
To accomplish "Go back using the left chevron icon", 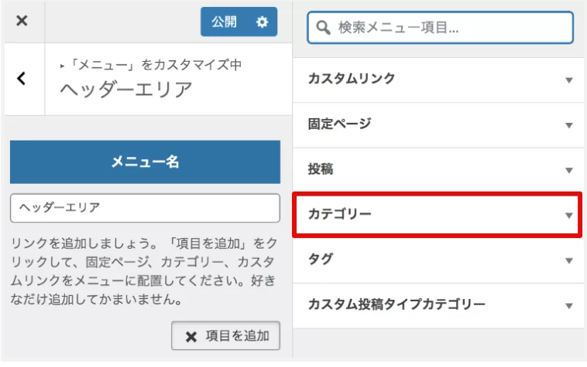I will [22, 78].
